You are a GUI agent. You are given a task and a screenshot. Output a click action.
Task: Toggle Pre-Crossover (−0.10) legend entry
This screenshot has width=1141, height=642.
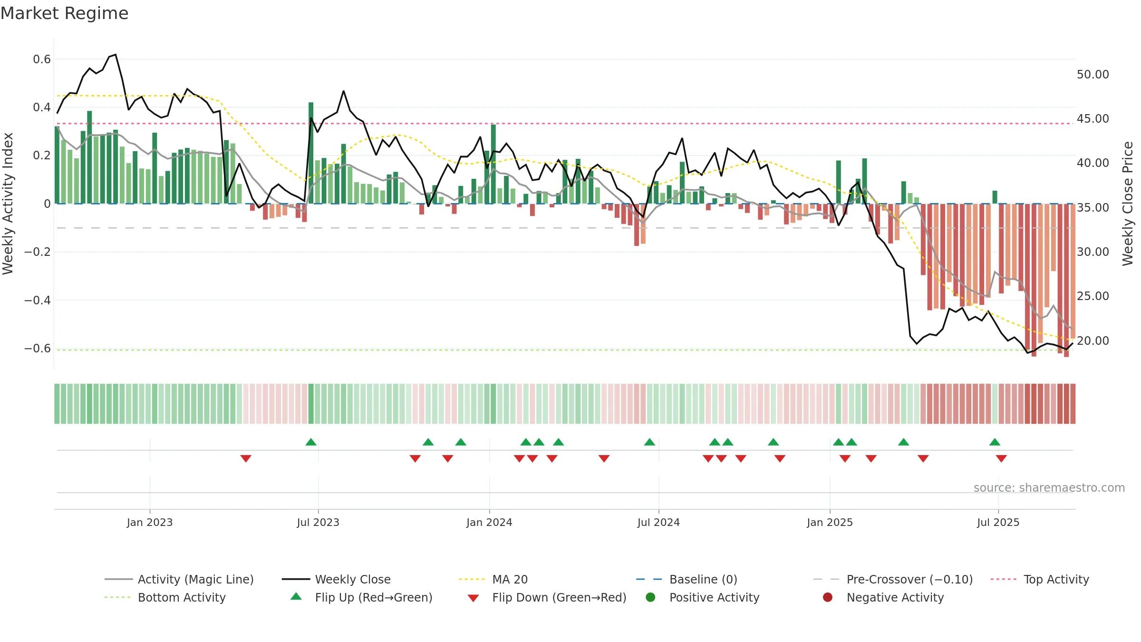tap(893, 579)
